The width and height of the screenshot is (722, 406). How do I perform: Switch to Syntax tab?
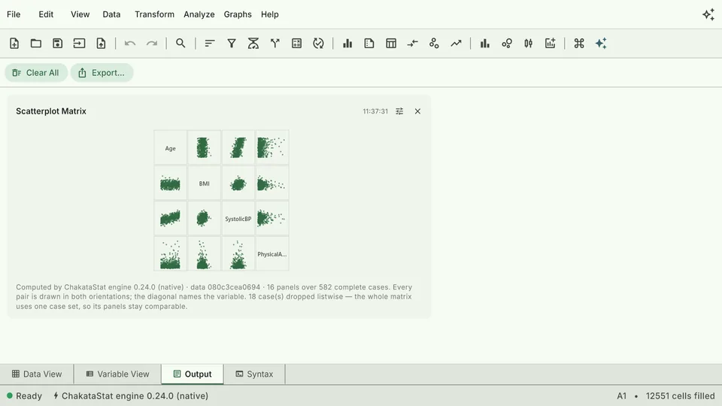coord(255,374)
